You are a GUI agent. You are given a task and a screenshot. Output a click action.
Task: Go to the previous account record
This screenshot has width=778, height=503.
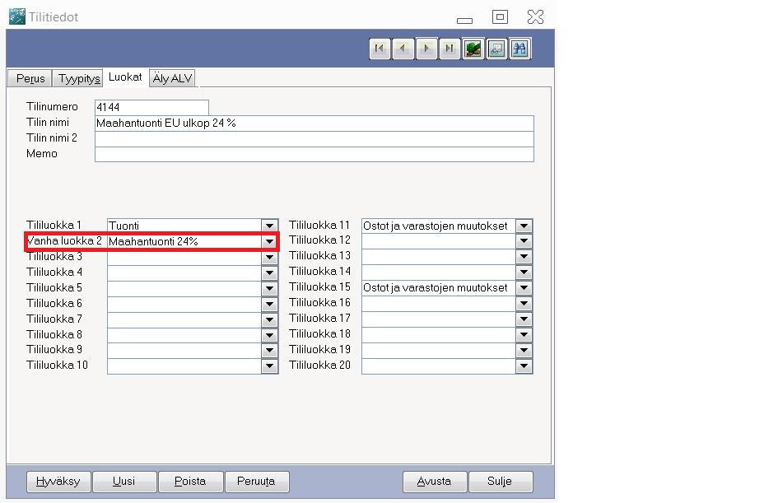tap(403, 49)
